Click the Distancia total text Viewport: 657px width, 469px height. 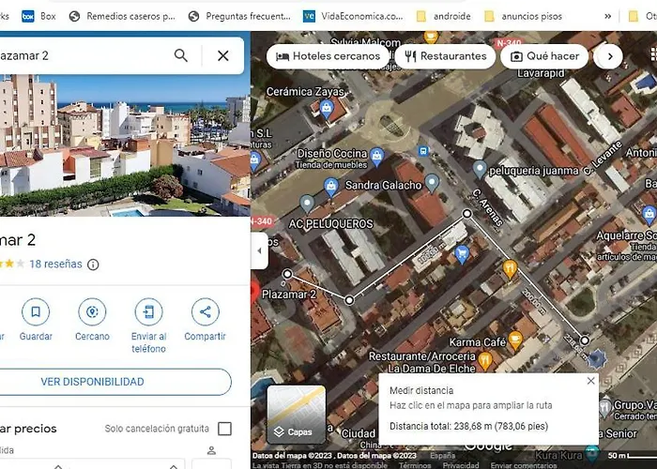(x=468, y=426)
